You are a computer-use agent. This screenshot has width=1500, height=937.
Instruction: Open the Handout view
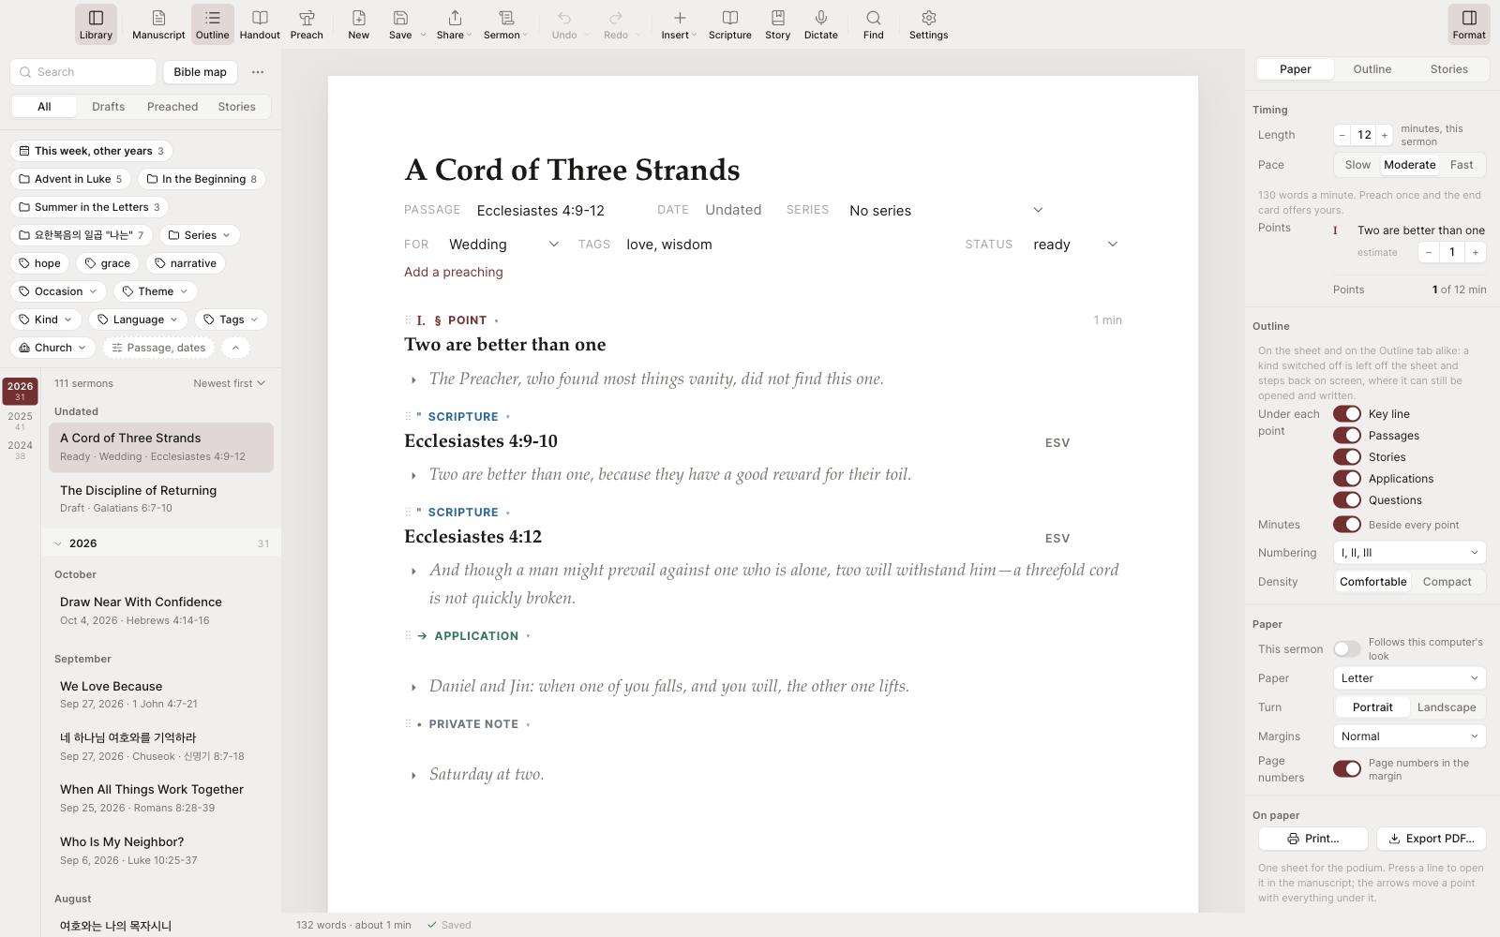coord(260,24)
